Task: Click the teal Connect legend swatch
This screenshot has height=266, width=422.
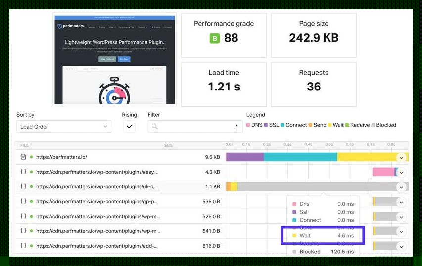Action: coord(282,125)
